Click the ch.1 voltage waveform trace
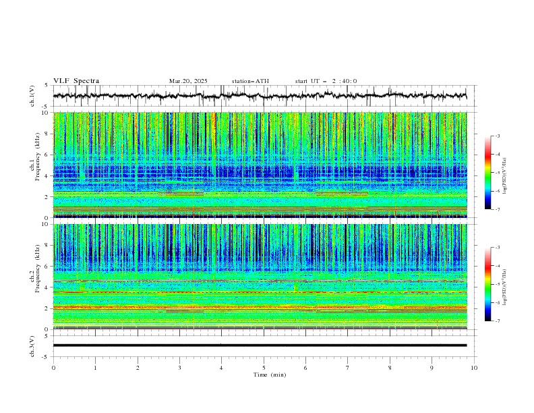This screenshot has width=534, height=413. pos(260,96)
